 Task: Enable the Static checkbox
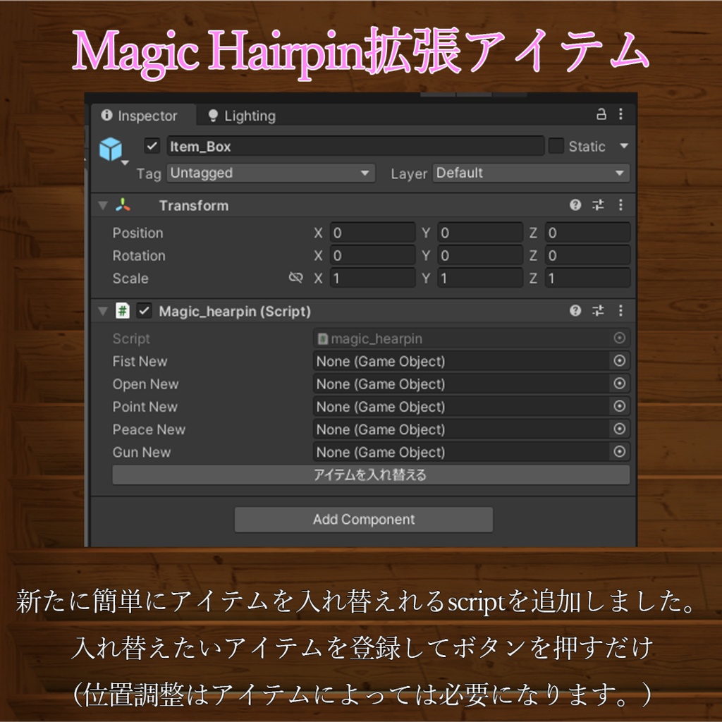(557, 146)
